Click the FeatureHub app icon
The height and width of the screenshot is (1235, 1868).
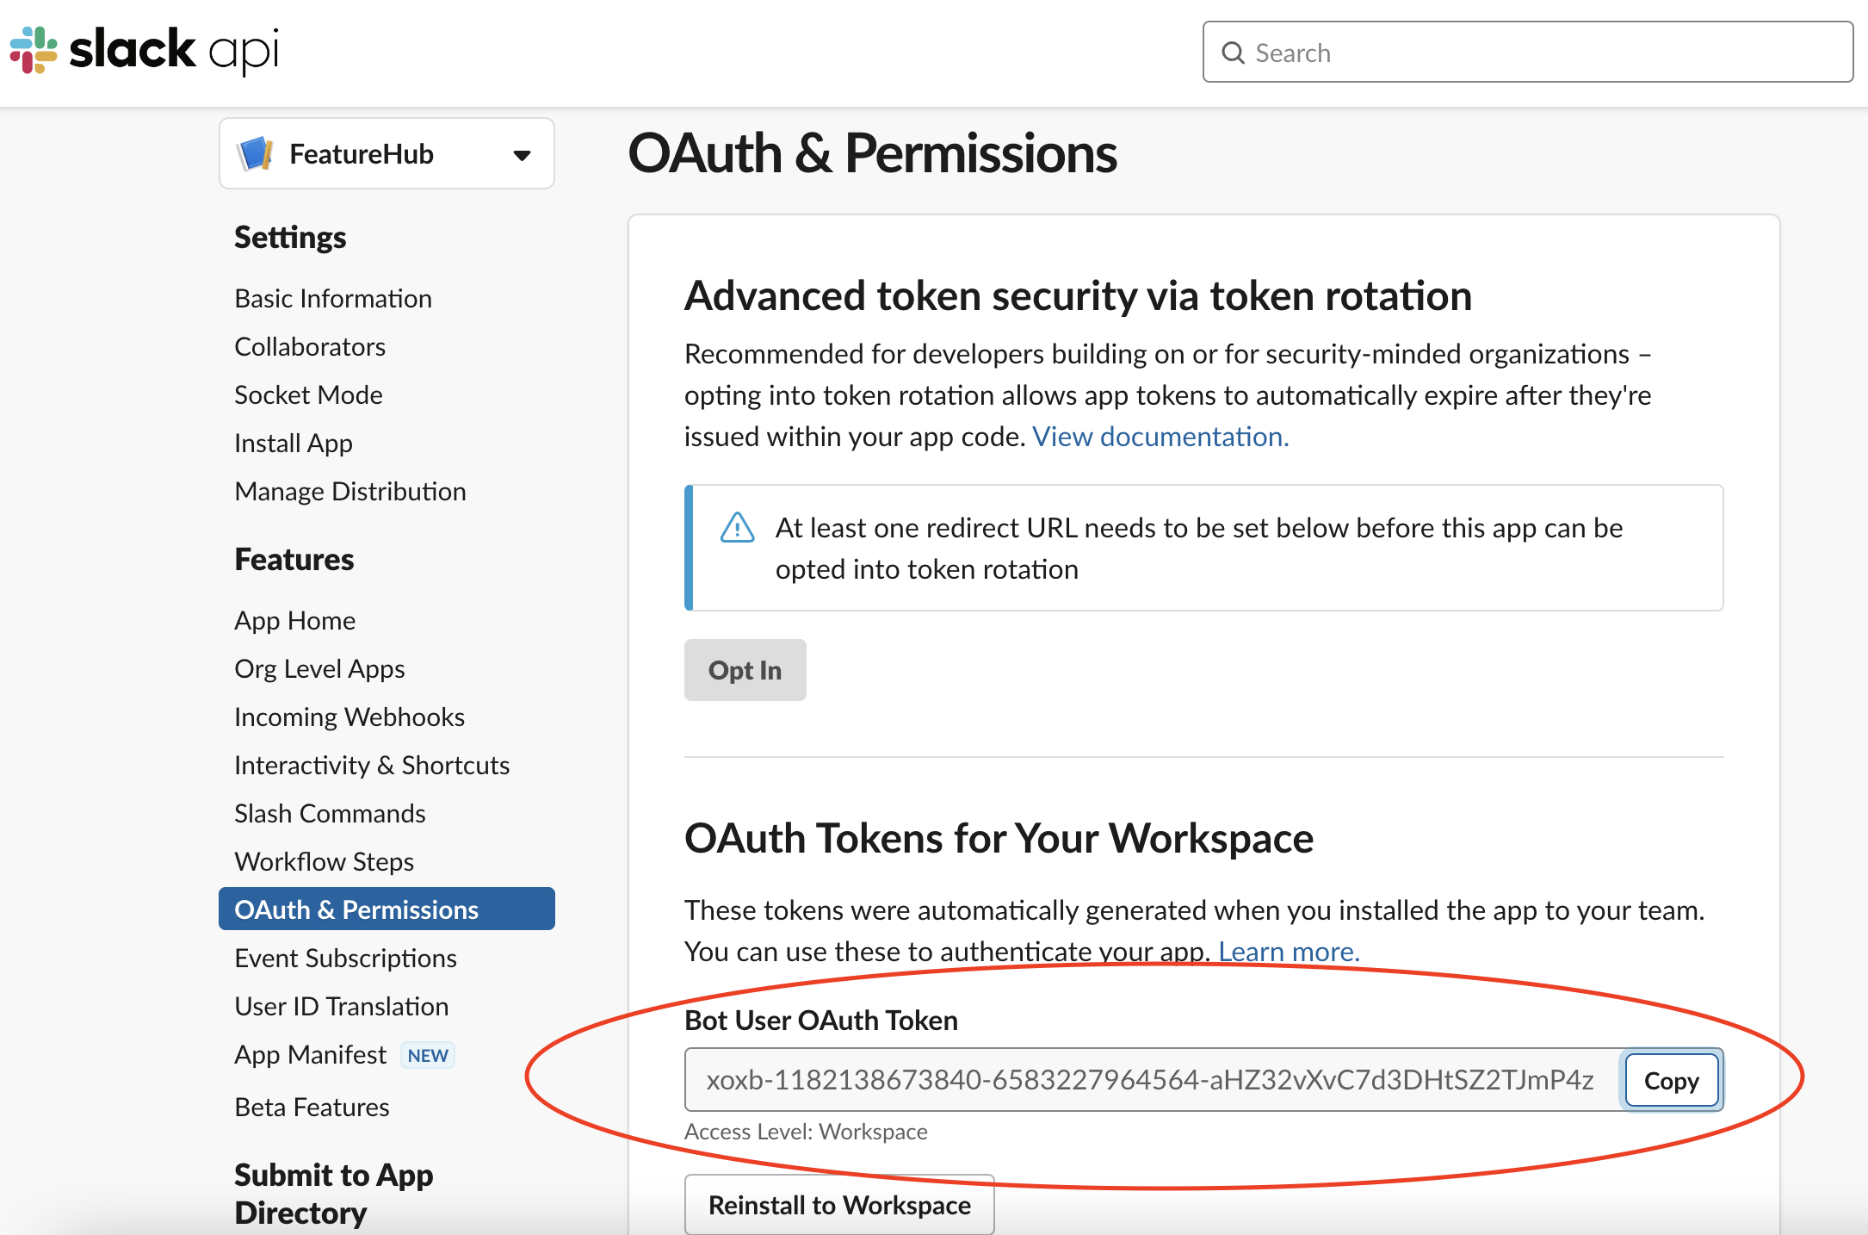(x=256, y=154)
